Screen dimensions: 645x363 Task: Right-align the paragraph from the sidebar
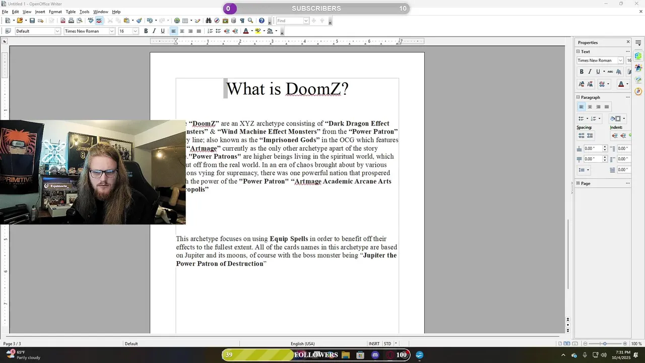click(x=598, y=107)
